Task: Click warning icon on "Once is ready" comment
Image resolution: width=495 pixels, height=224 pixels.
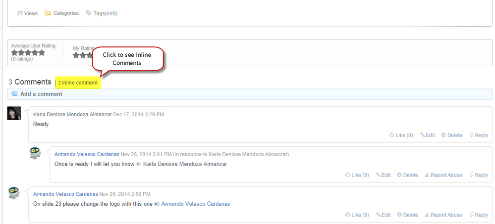Action: pos(427,175)
